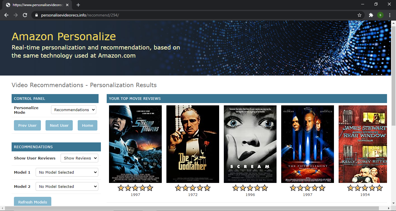Open the Model 2 selection dropdown

pyautogui.click(x=67, y=186)
